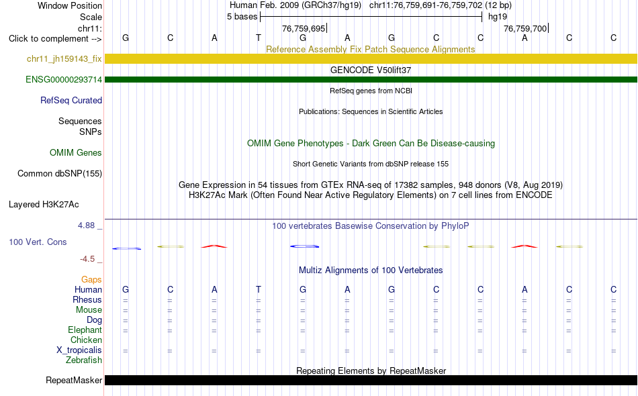Click the Human species label
638x396 pixels.
pos(88,290)
